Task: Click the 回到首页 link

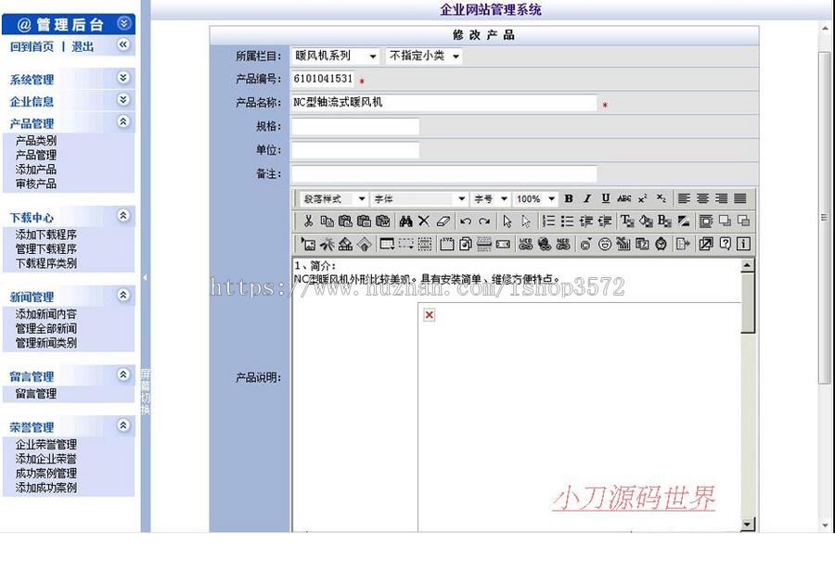Action: pos(32,47)
